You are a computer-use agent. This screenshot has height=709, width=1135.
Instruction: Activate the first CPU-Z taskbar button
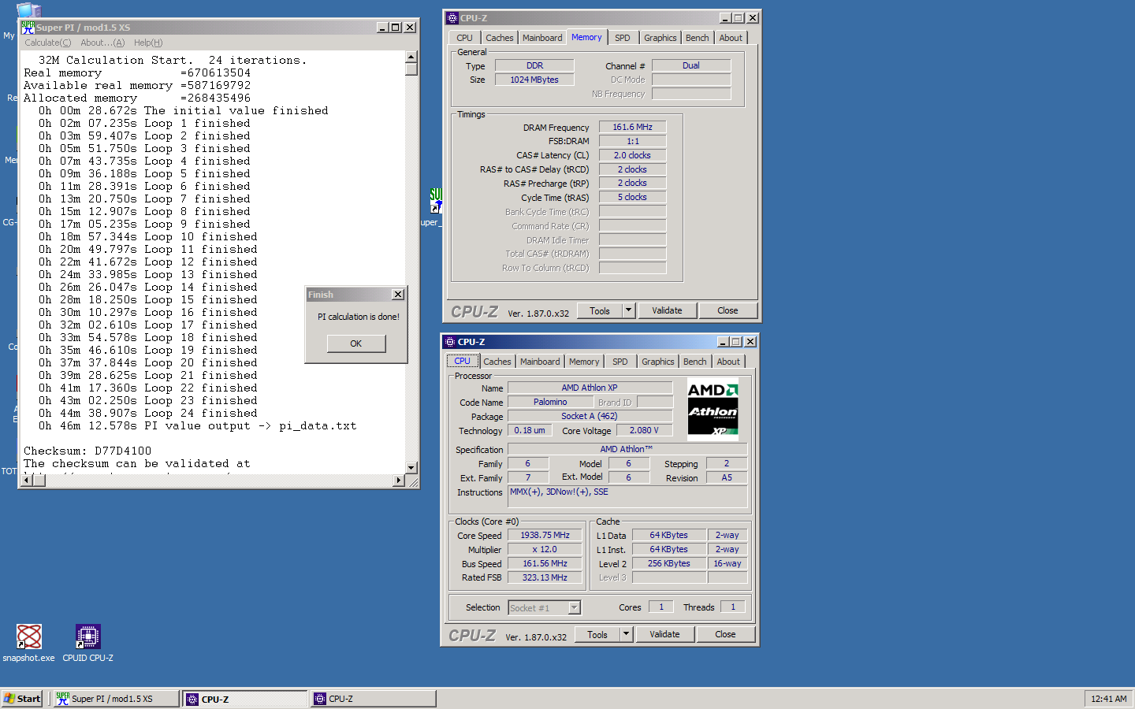(246, 699)
